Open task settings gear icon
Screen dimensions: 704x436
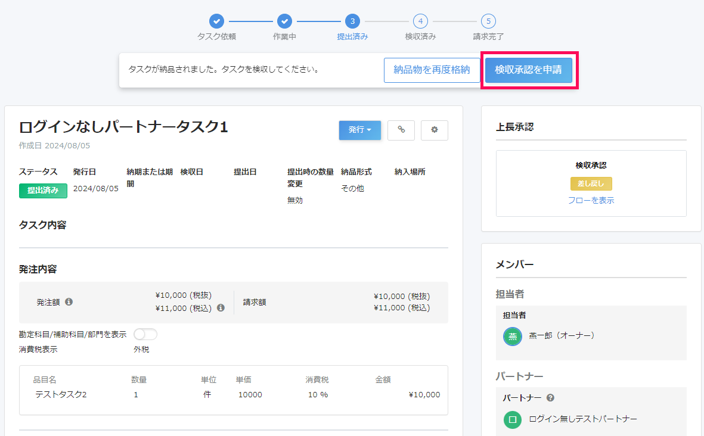[434, 130]
